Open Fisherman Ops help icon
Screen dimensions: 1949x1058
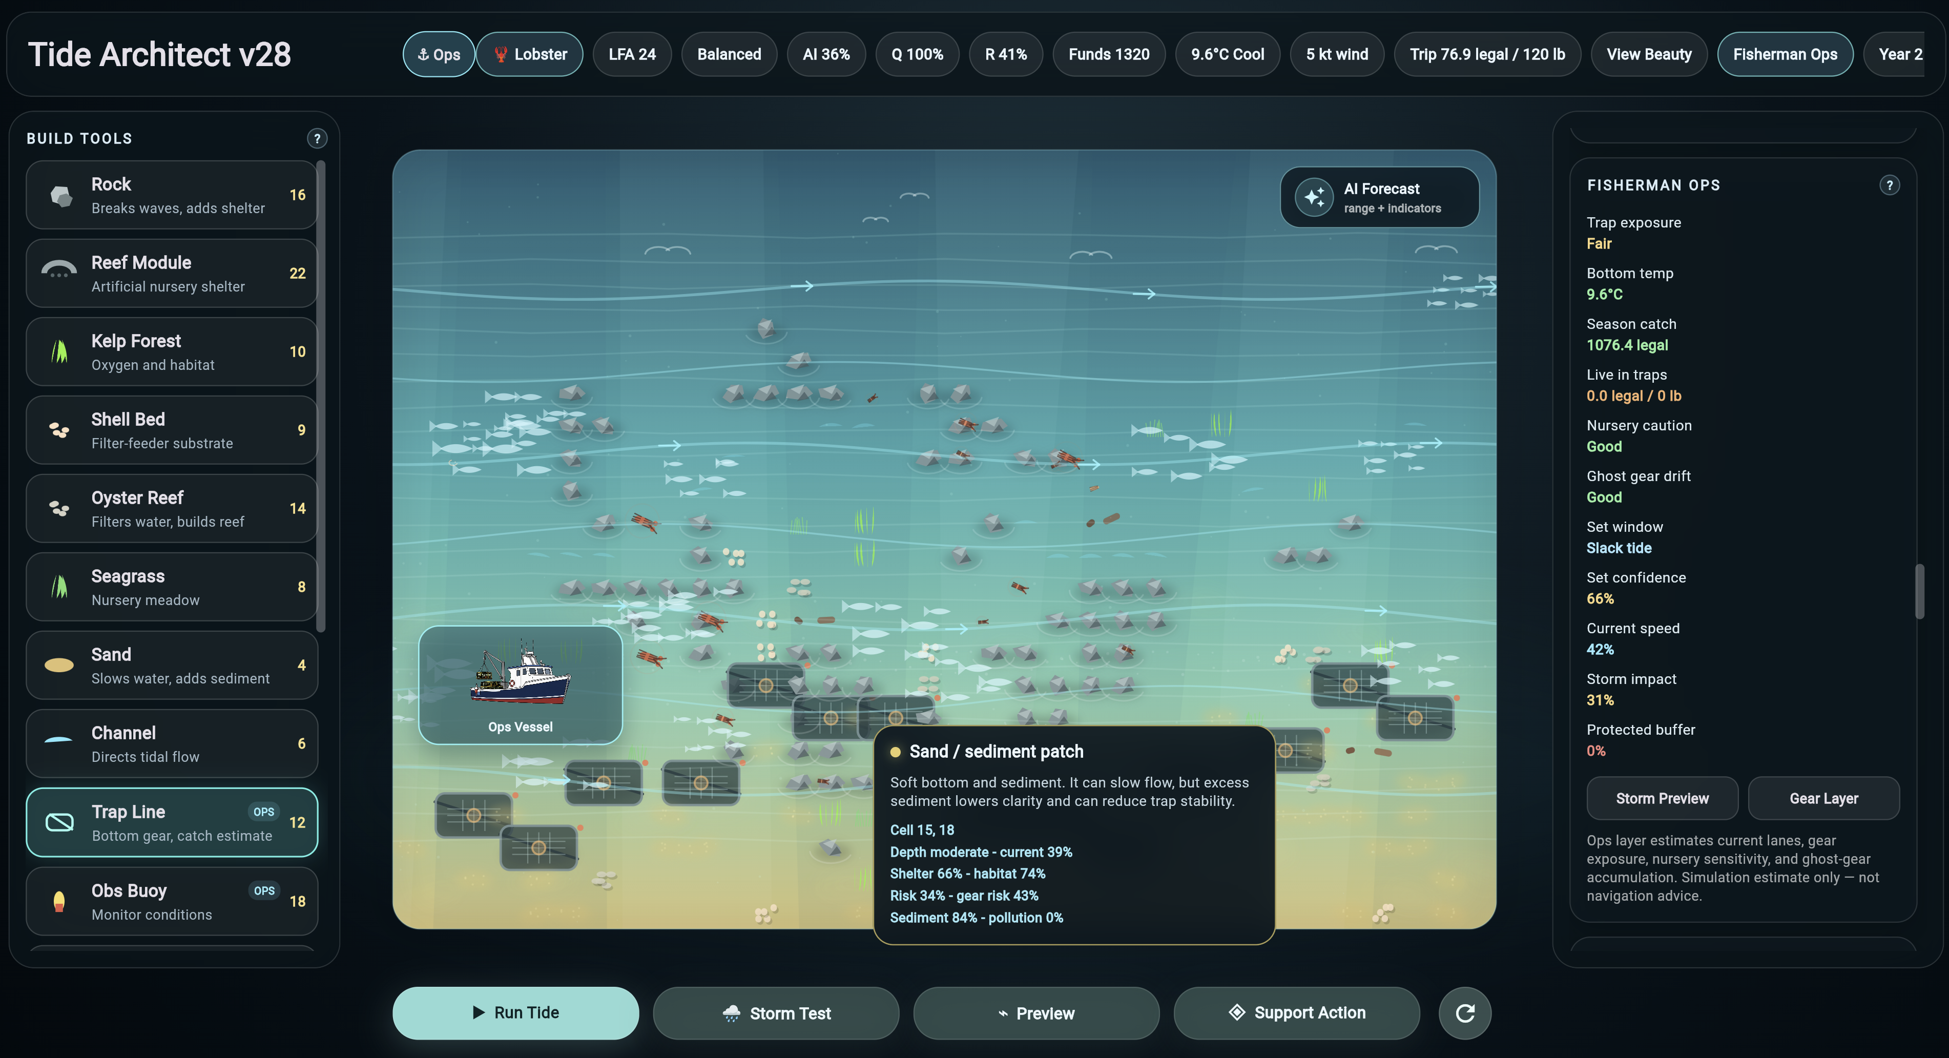tap(1889, 185)
